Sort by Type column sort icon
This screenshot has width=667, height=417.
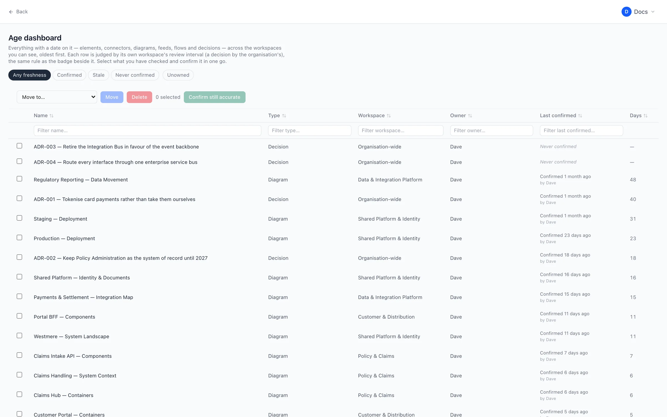284,116
